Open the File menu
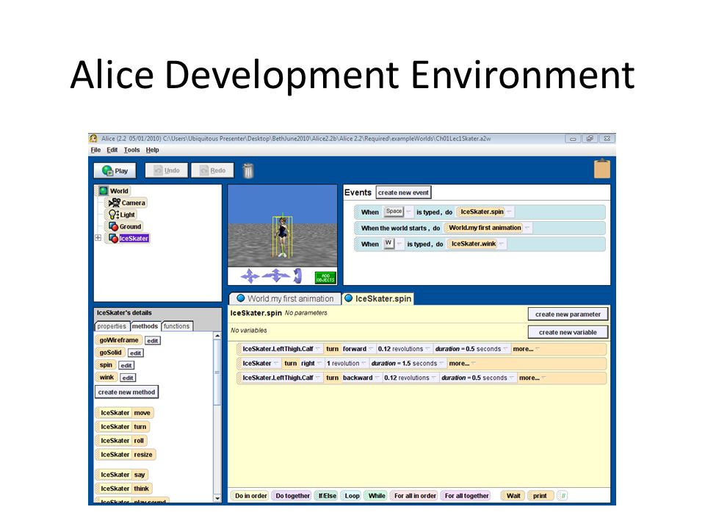The height and width of the screenshot is (529, 705). (x=95, y=150)
